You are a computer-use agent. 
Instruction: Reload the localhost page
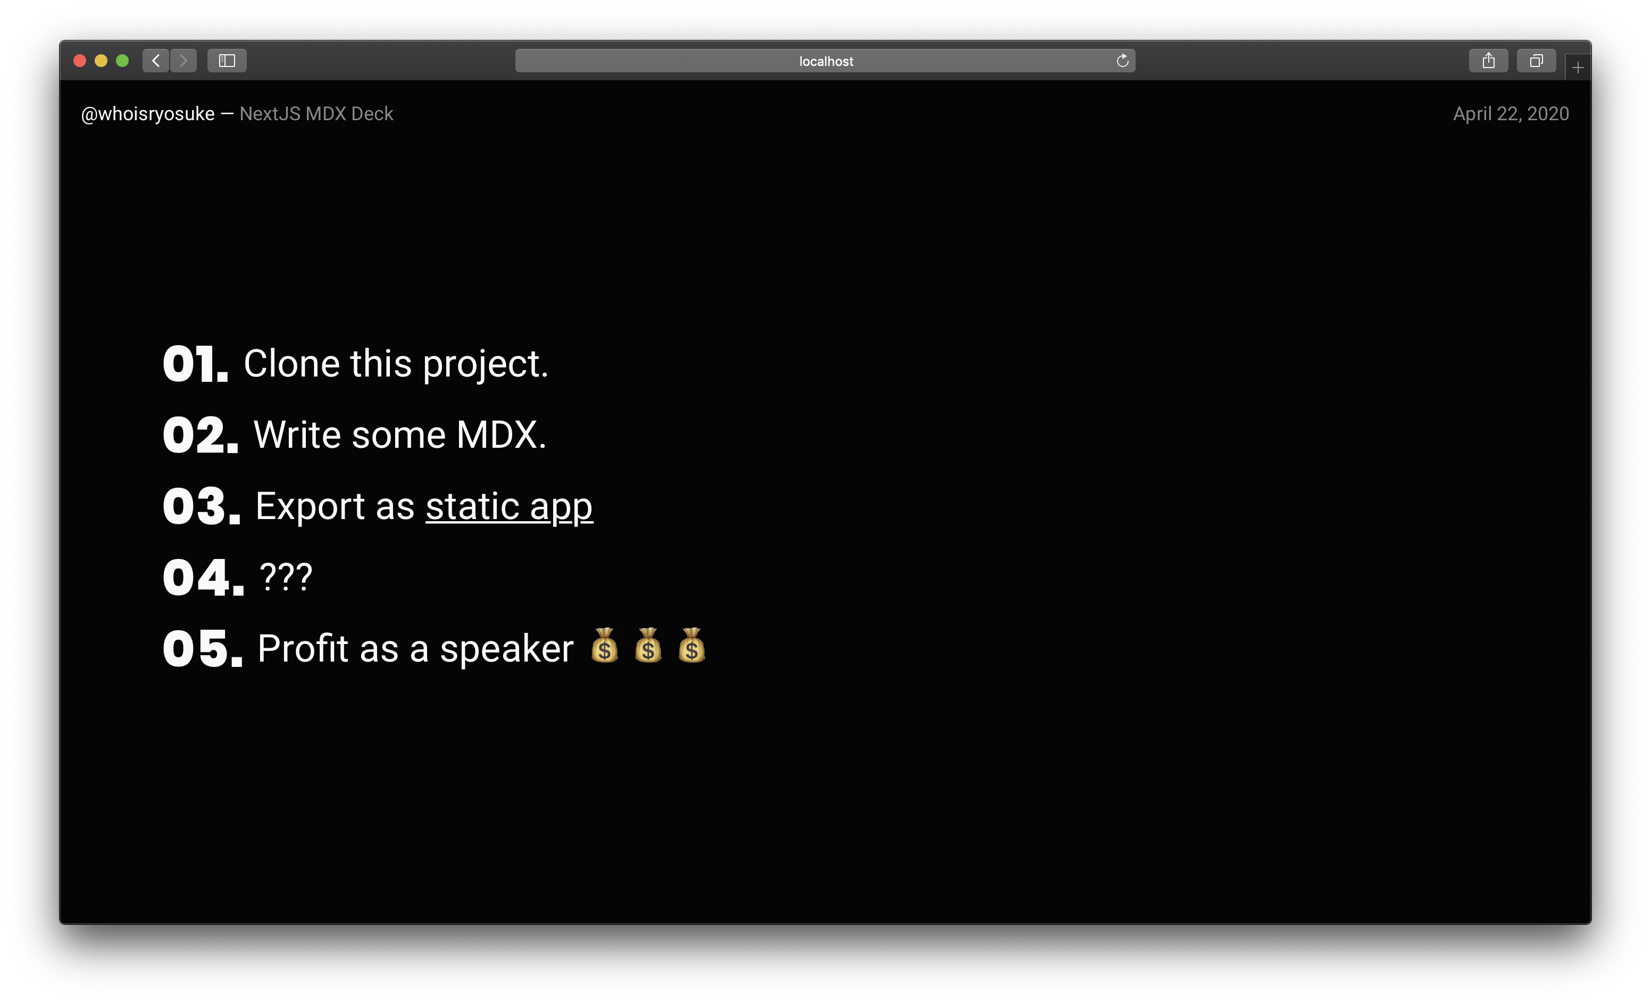pyautogui.click(x=1123, y=60)
